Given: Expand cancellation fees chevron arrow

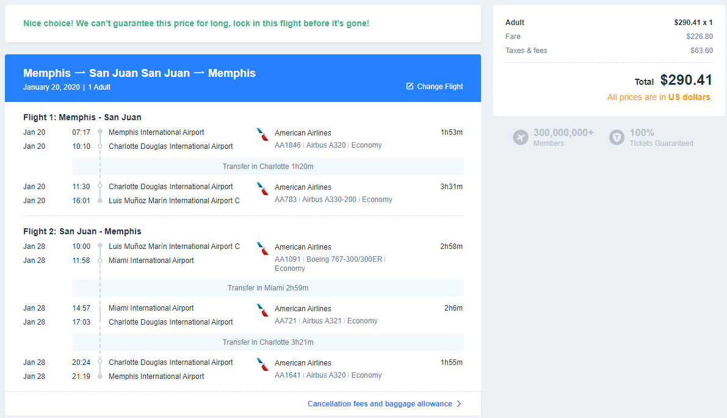Looking at the screenshot, I should click(x=459, y=403).
